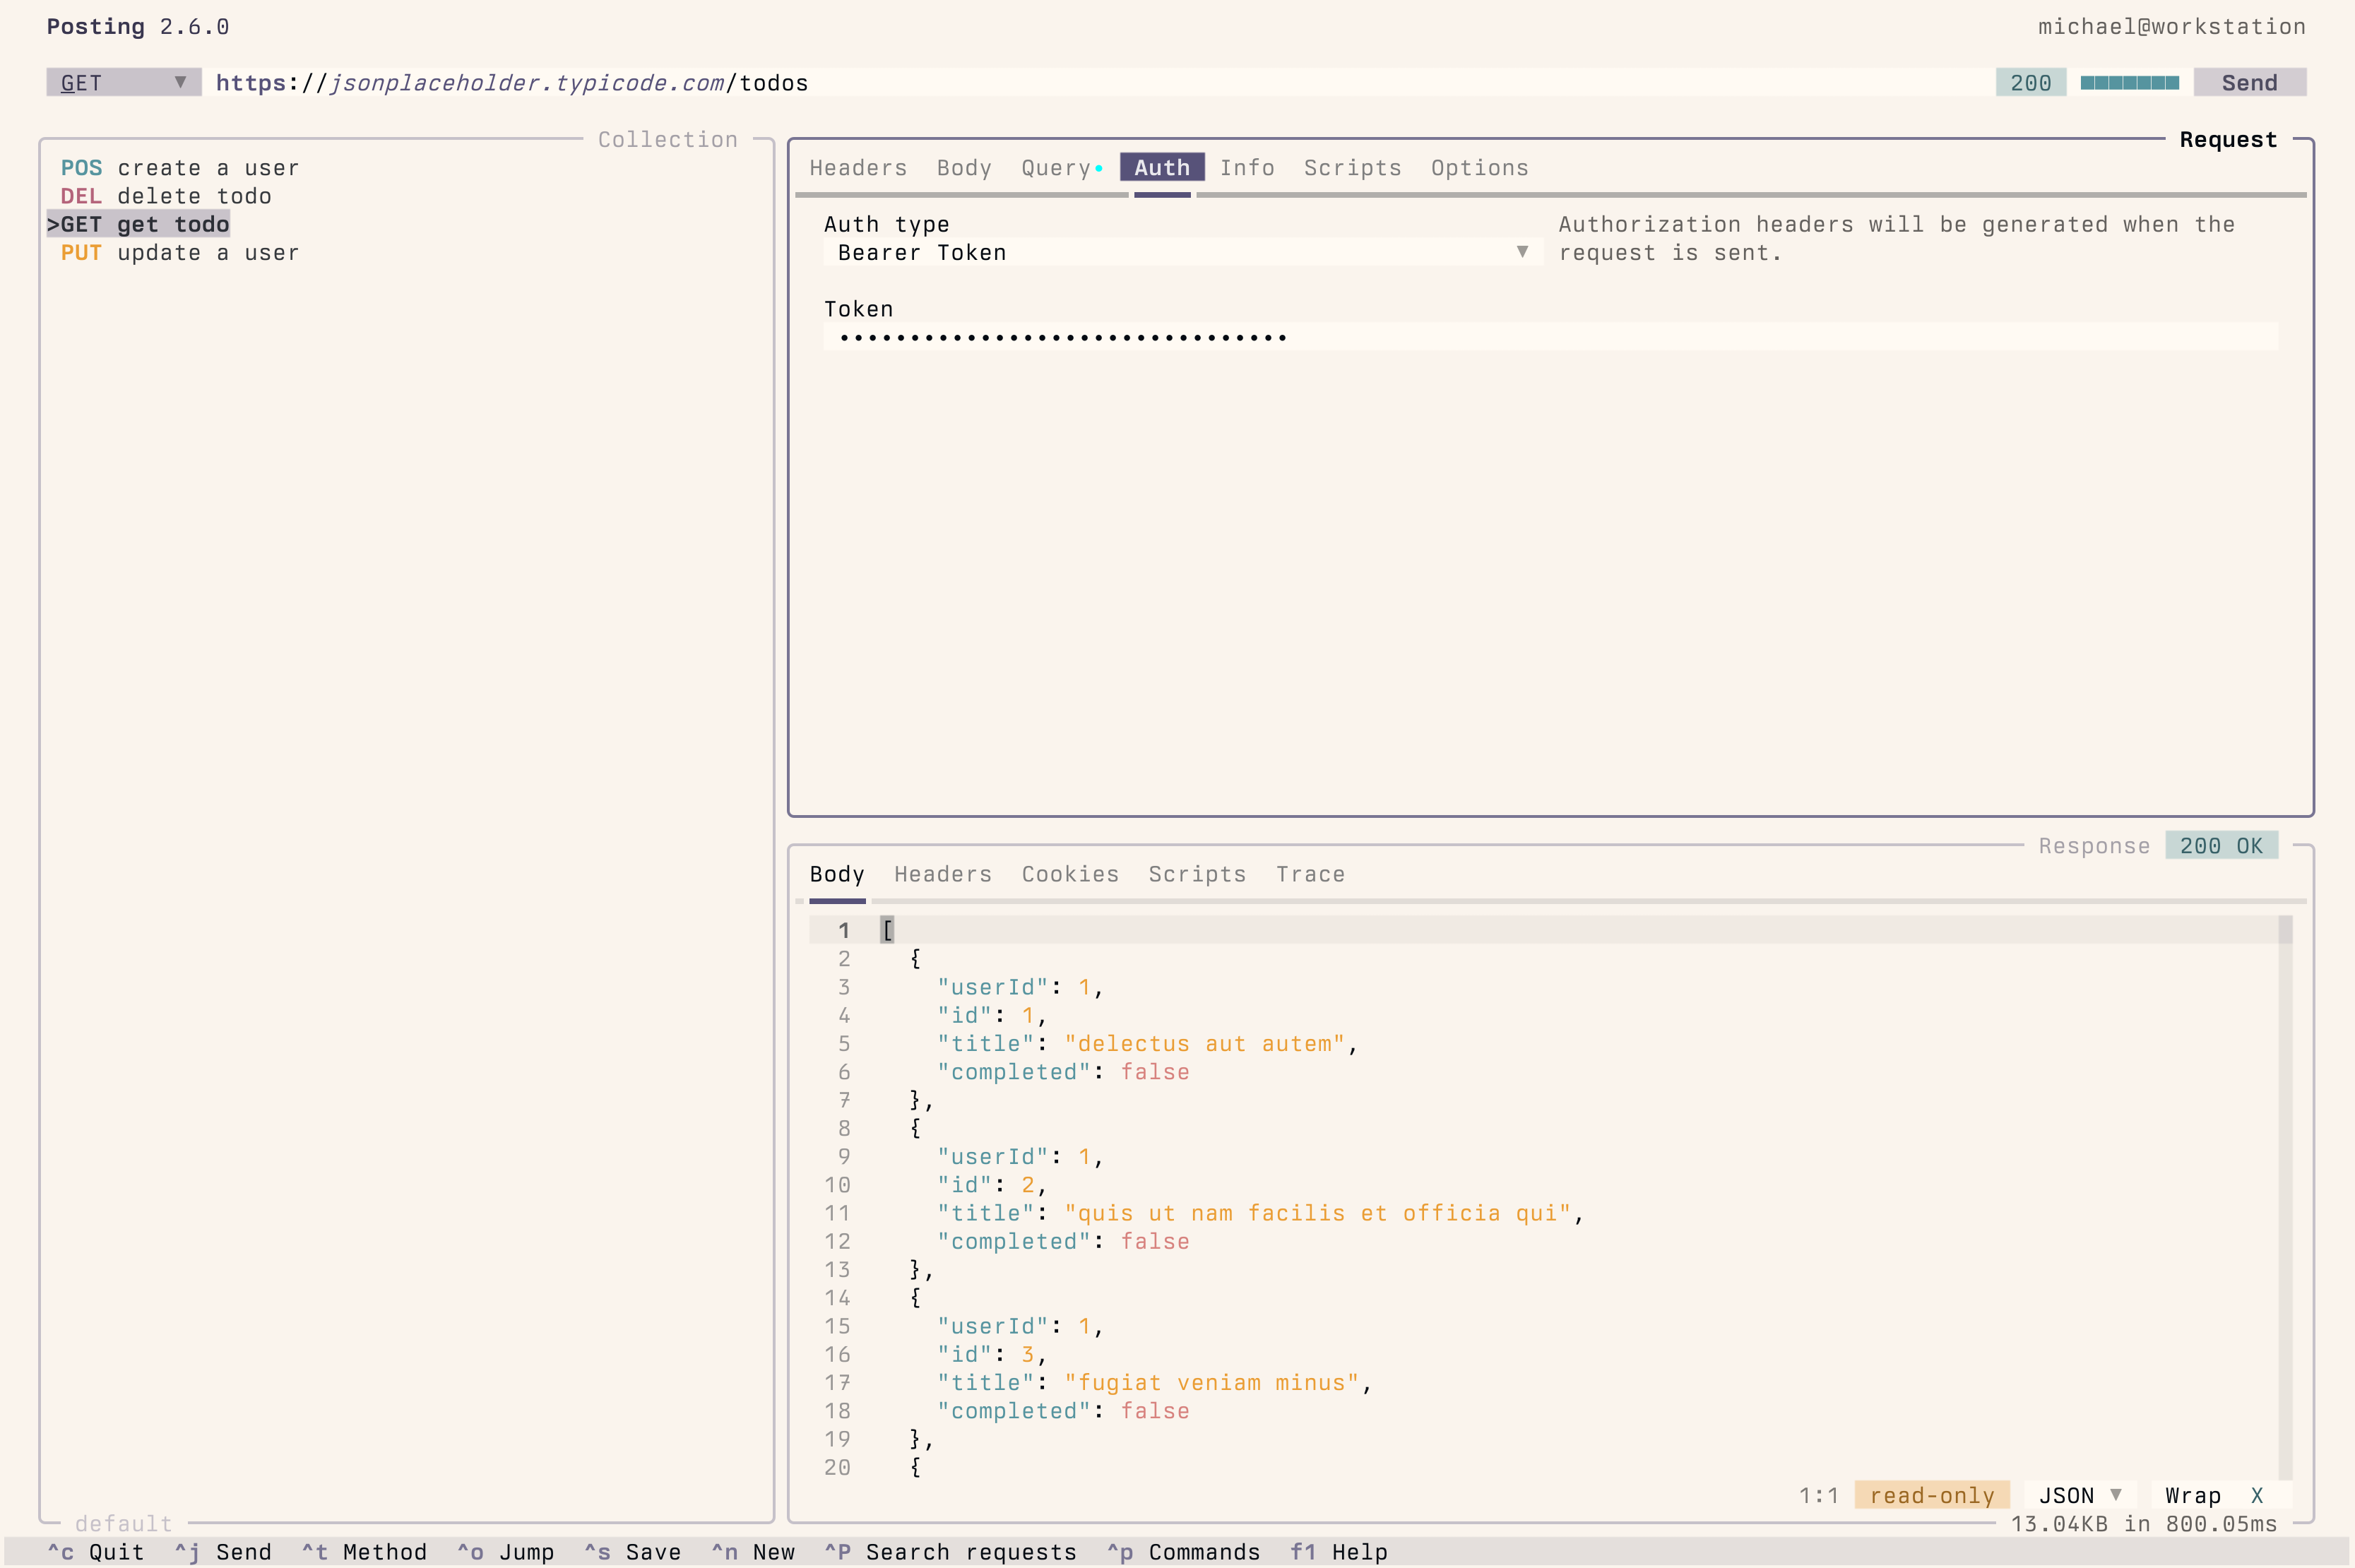2355x1568 pixels.
Task: Select the 'create a user' POST request
Action: point(180,168)
